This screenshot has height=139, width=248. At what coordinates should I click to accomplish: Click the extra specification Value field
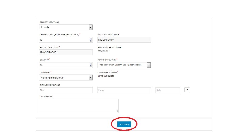coord(124,90)
